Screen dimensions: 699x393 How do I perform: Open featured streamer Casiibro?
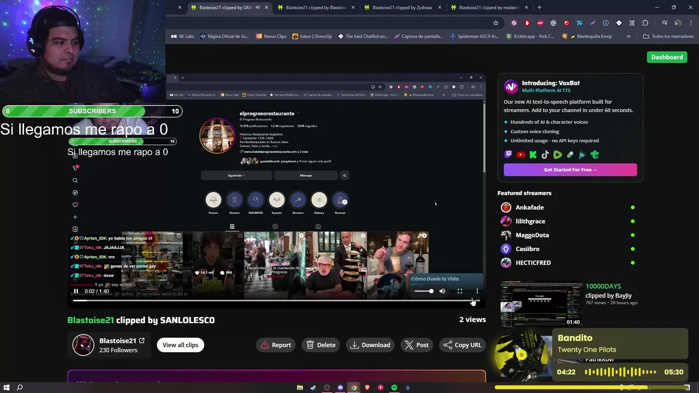tap(528, 249)
